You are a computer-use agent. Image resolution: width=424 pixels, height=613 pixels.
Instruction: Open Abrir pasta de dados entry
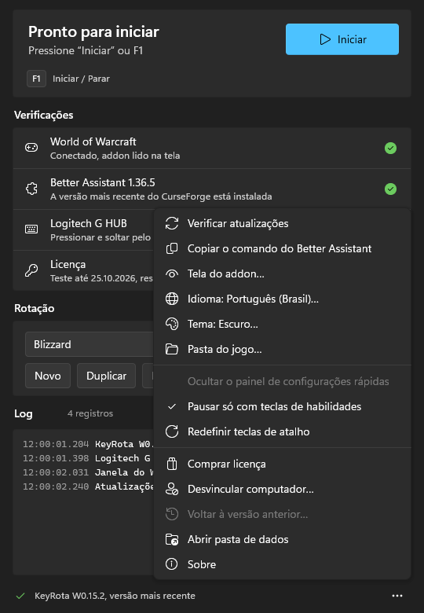pyautogui.click(x=283, y=539)
